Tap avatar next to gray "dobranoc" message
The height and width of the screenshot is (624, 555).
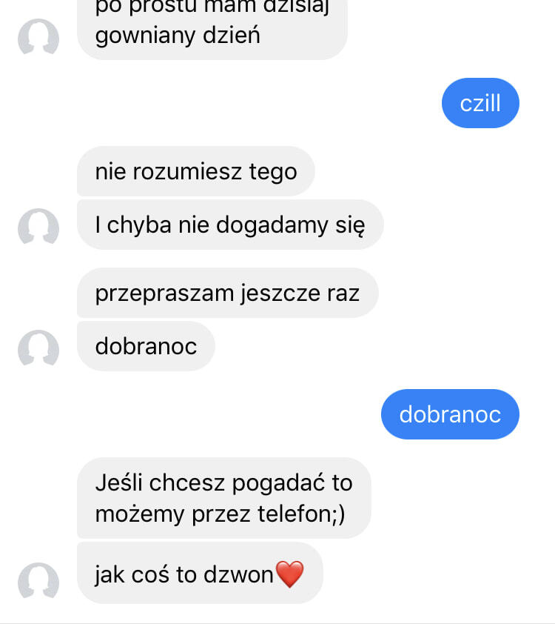[38, 348]
